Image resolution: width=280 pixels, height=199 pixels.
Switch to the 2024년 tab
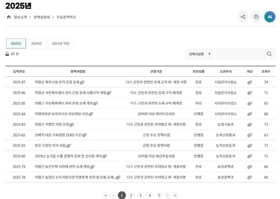click(x=37, y=43)
